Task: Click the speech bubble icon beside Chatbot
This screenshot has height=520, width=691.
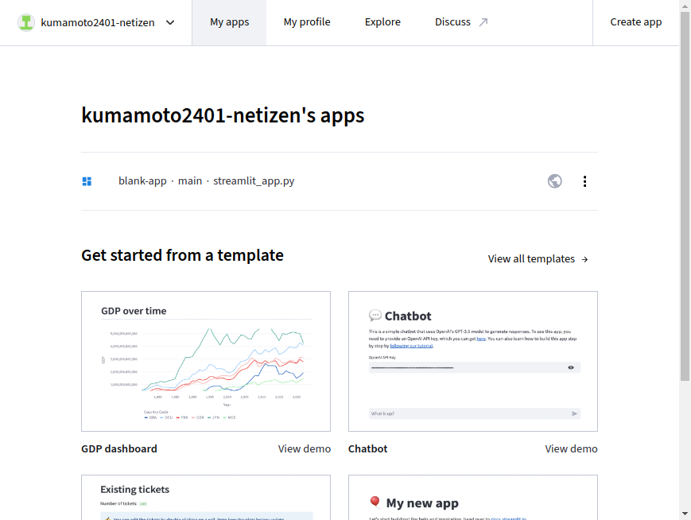Action: click(x=375, y=316)
